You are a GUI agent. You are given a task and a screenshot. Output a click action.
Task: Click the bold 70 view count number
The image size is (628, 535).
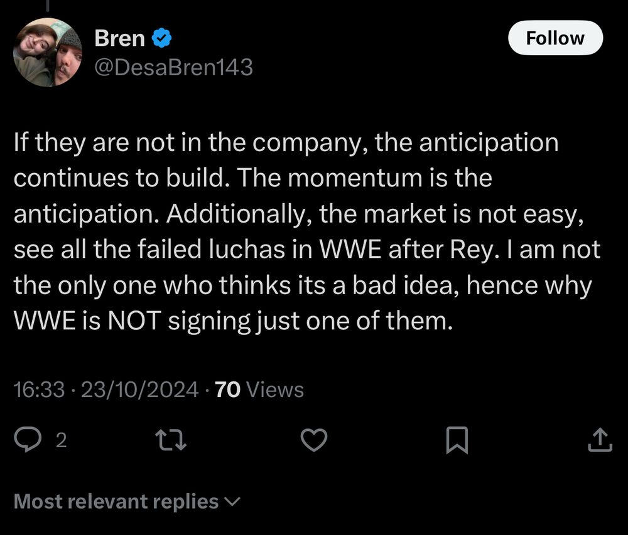[x=227, y=390]
